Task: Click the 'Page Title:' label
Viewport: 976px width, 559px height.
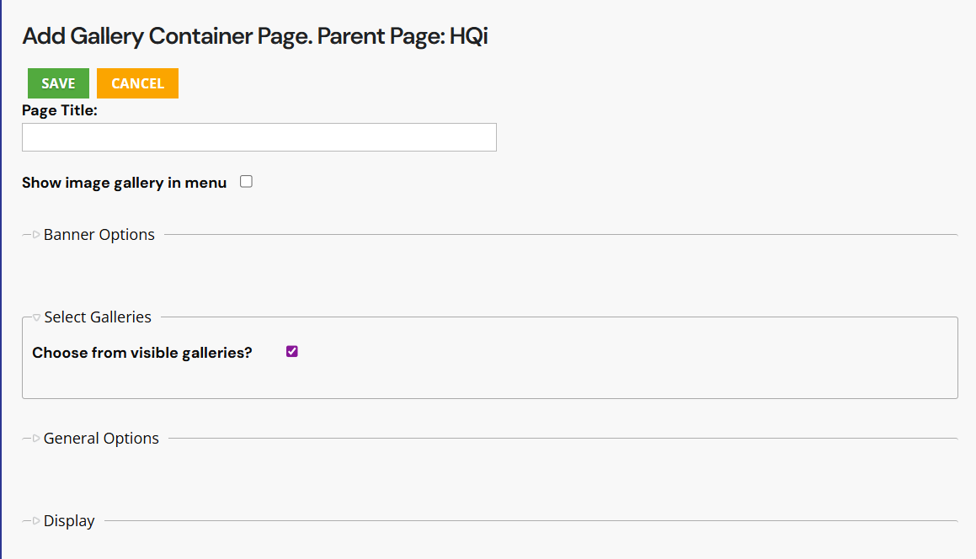Action: 60,110
